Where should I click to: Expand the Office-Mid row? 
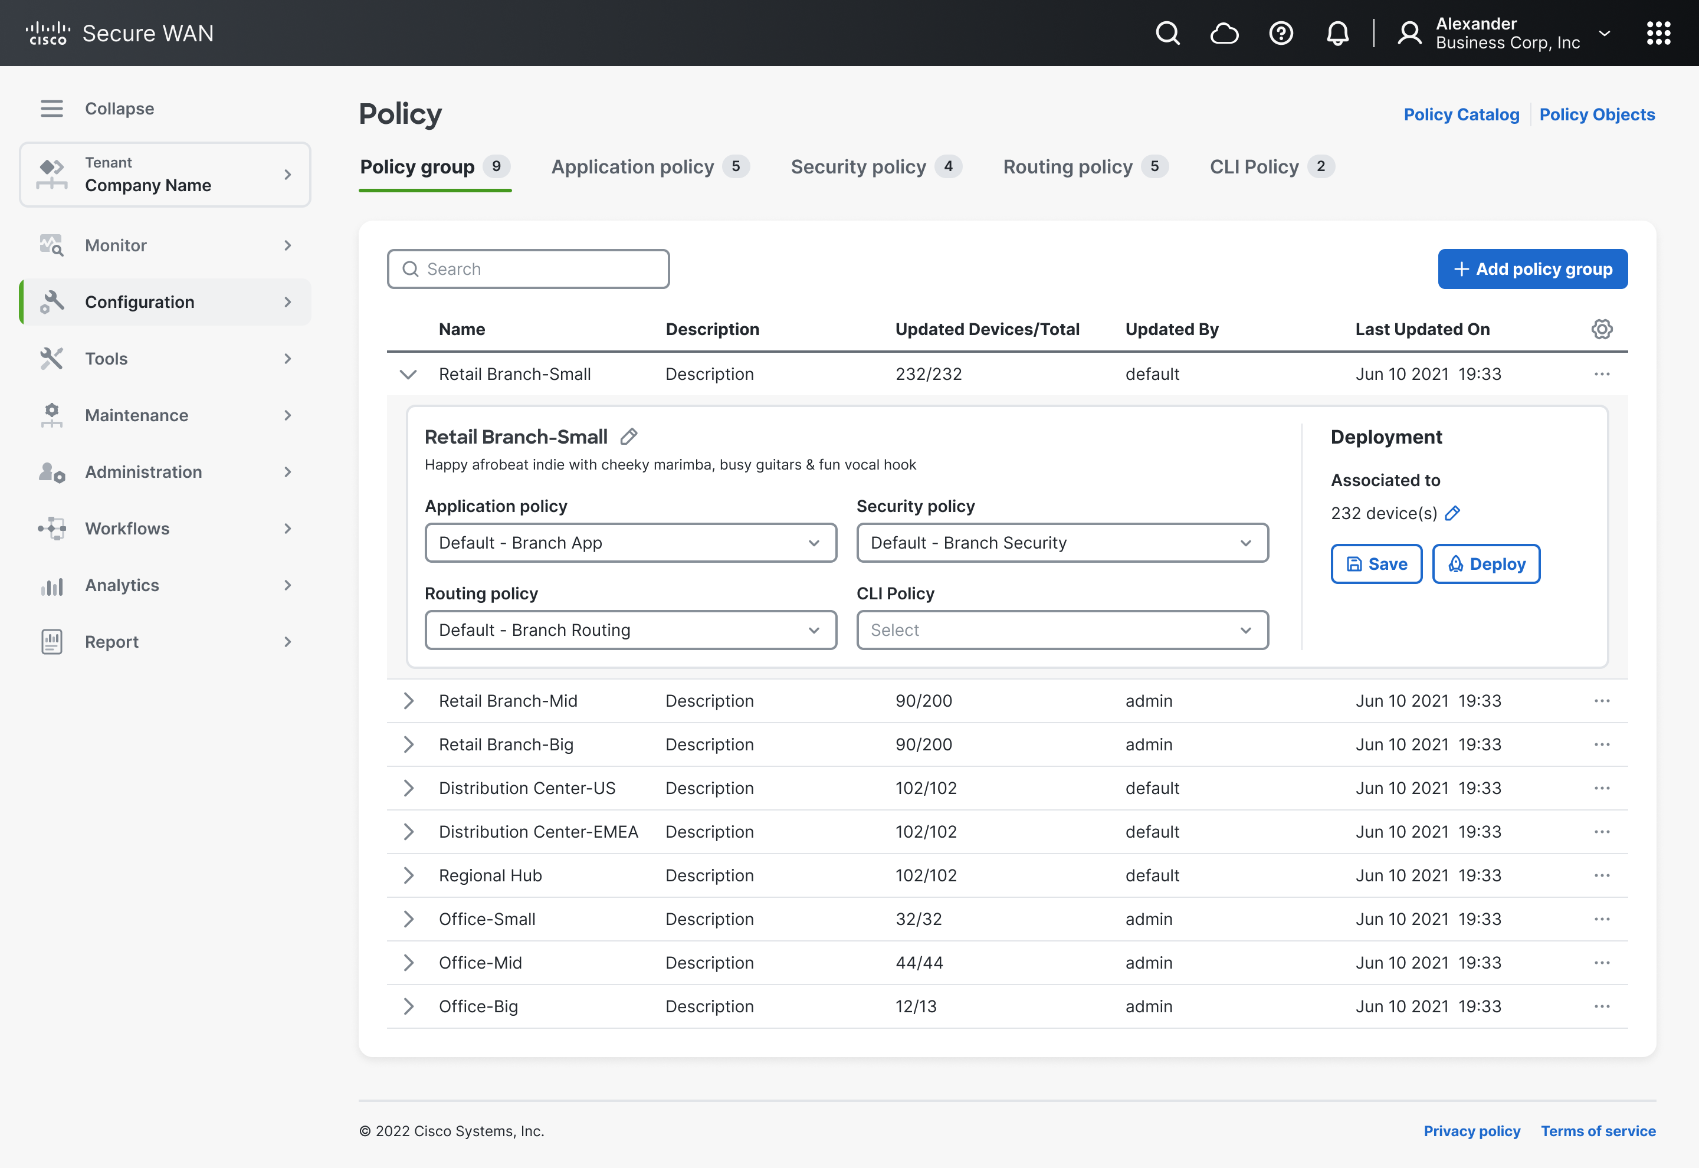point(408,963)
